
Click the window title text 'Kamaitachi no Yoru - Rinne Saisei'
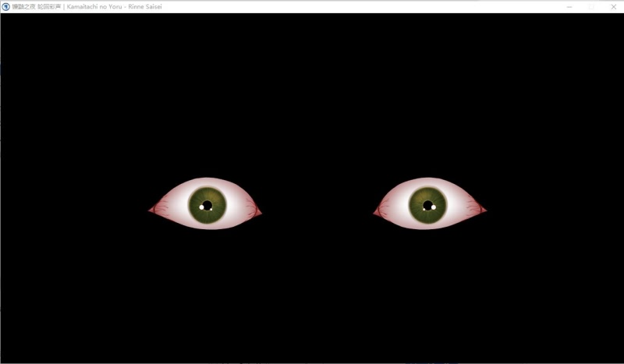click(114, 7)
